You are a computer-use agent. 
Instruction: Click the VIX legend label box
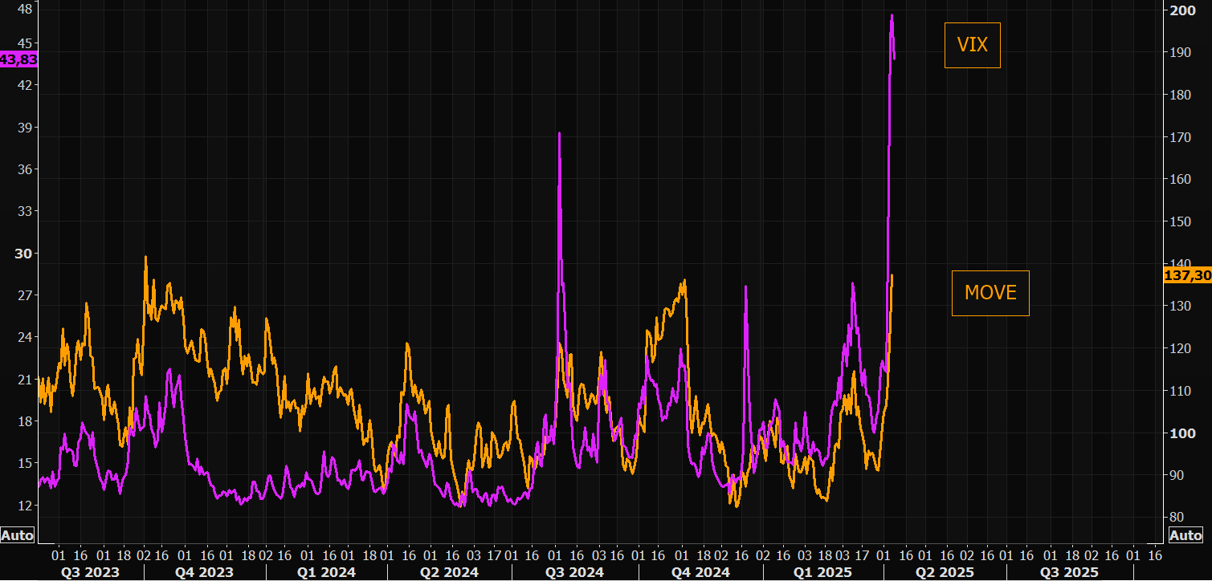click(972, 45)
